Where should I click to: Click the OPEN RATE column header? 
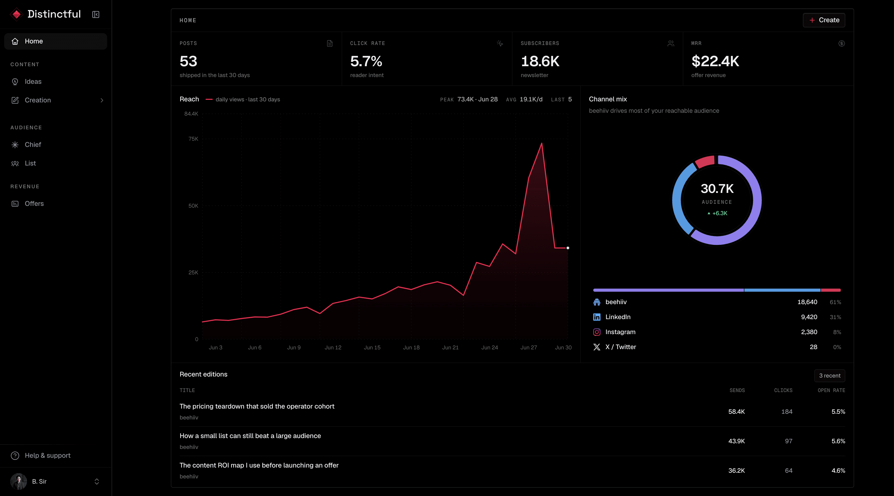click(x=831, y=390)
